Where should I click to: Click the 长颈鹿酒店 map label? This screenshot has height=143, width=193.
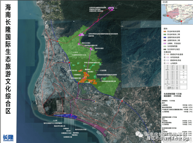point(77,75)
